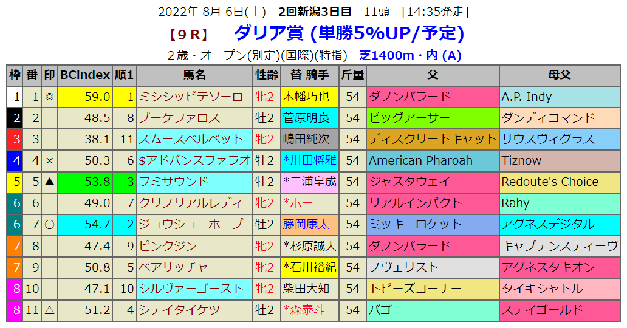Click the ◎ mark in row 1

pyautogui.click(x=49, y=97)
